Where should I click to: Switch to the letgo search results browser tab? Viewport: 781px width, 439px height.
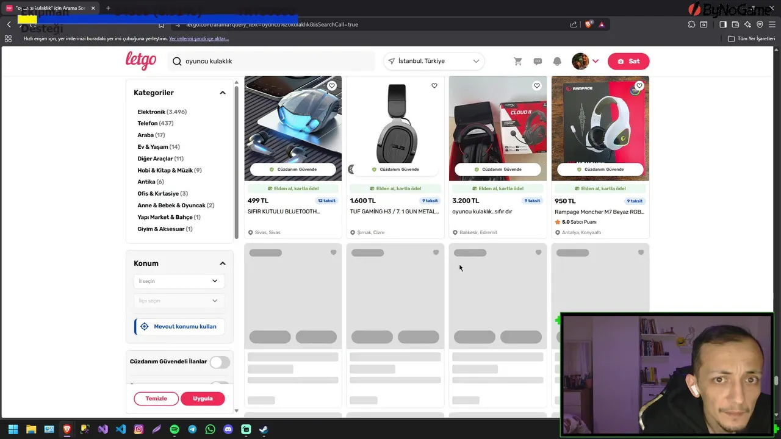[50, 8]
